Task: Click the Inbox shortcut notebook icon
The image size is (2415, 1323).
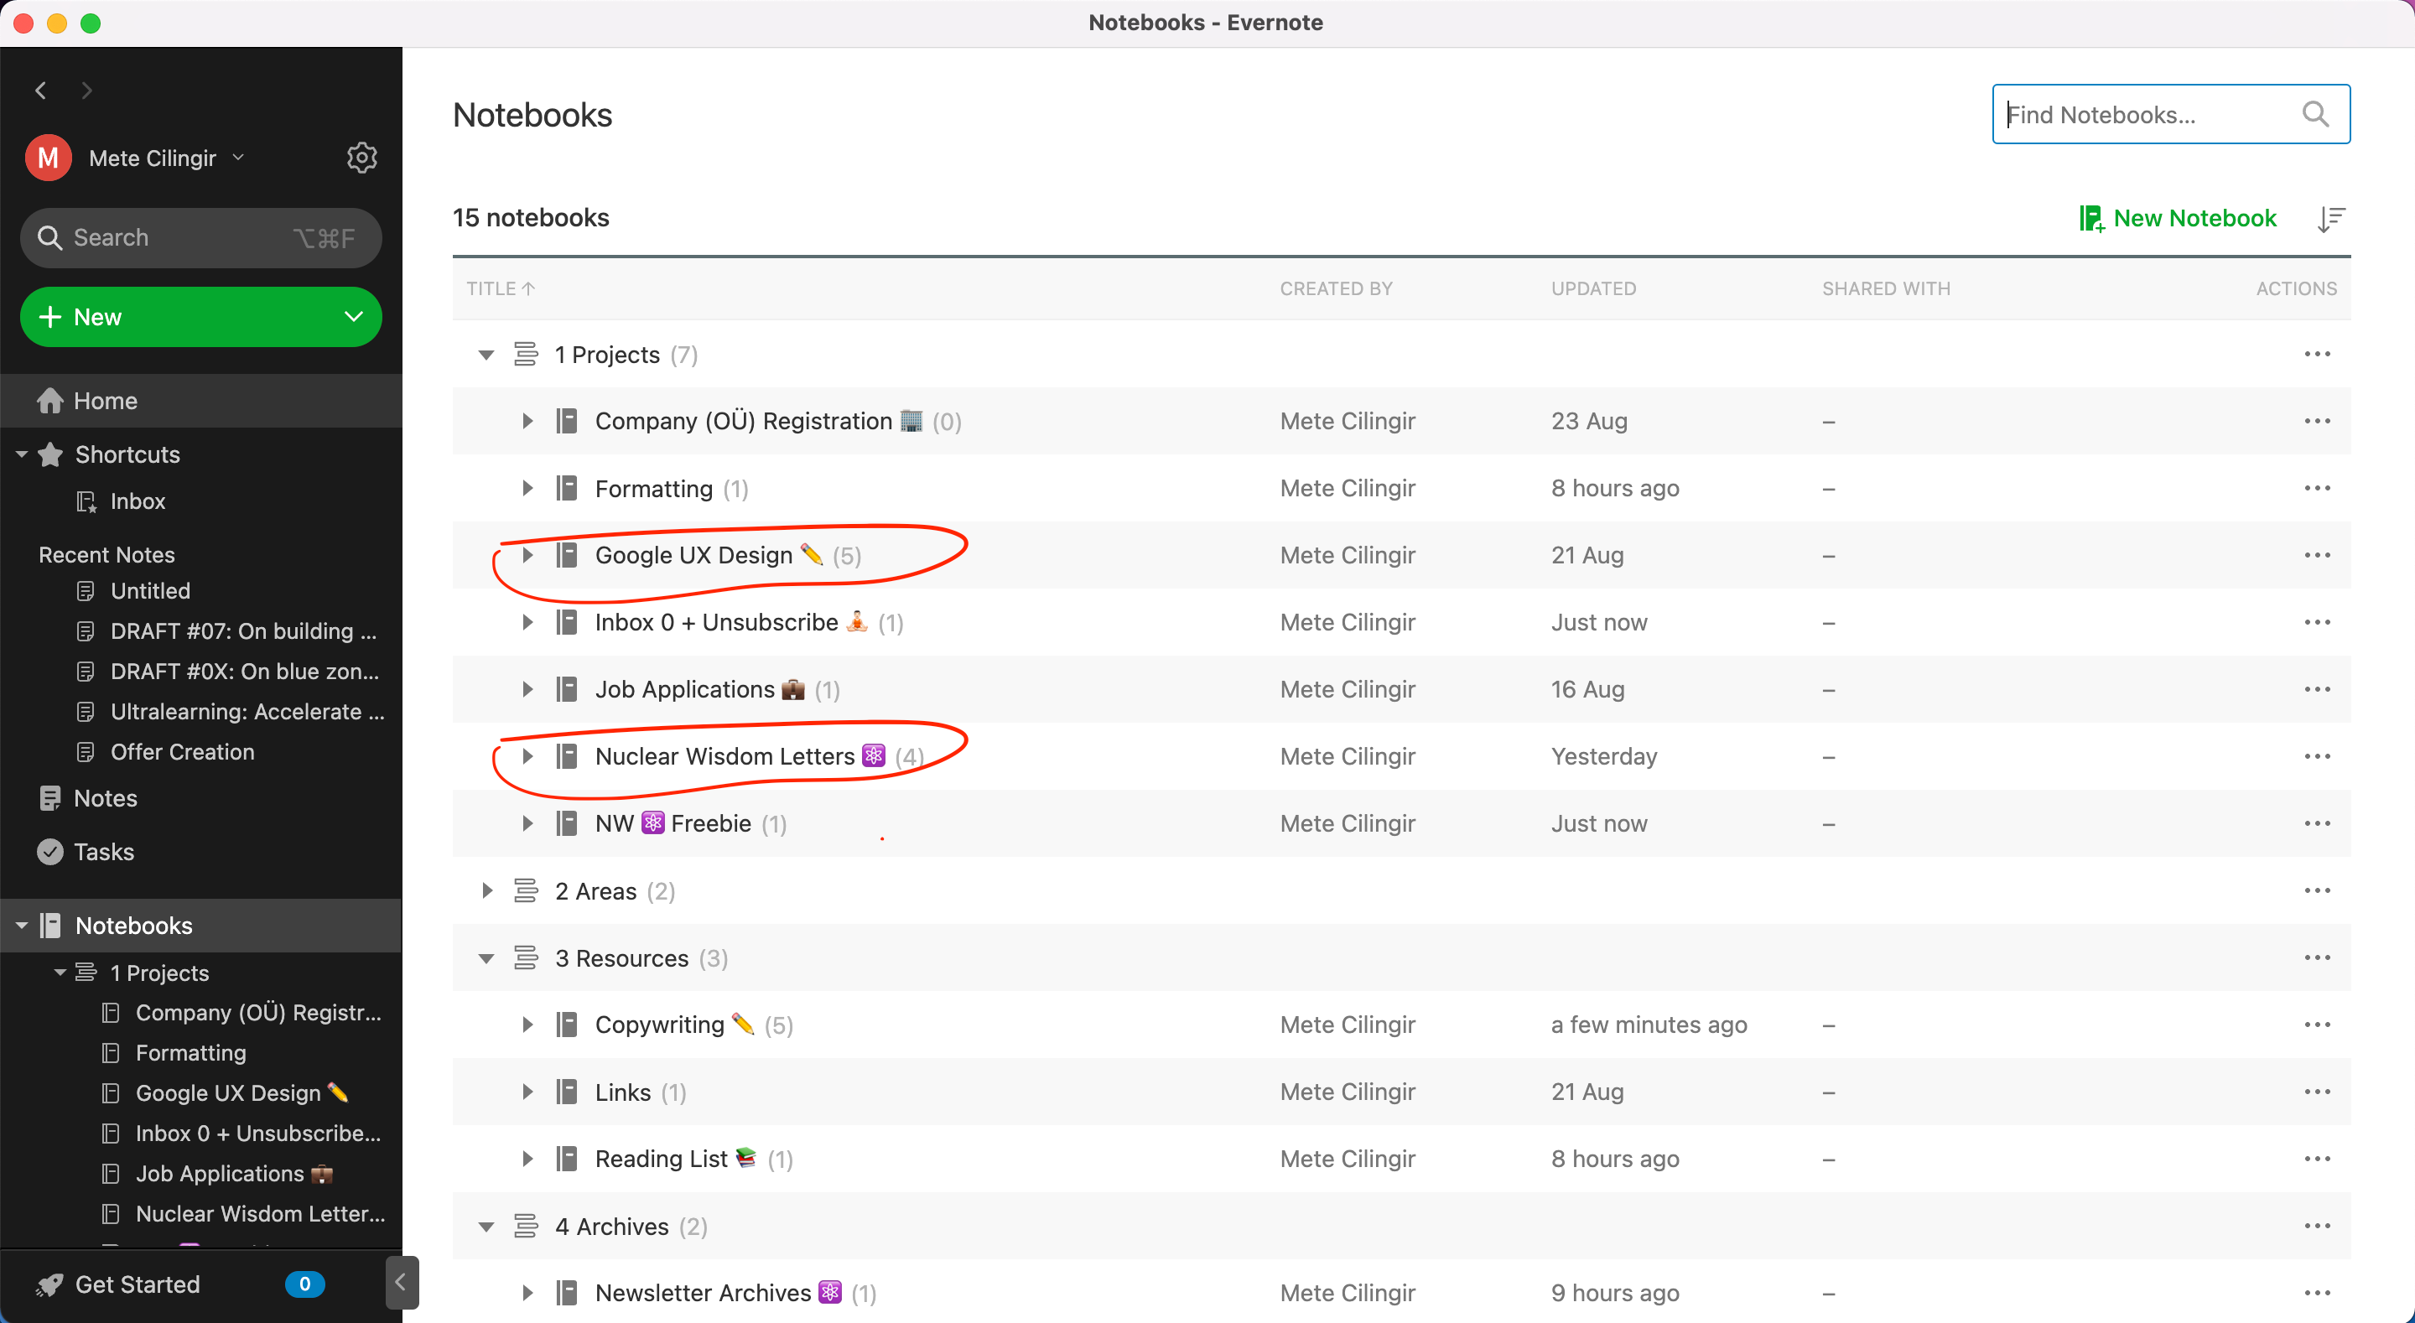Action: tap(86, 501)
